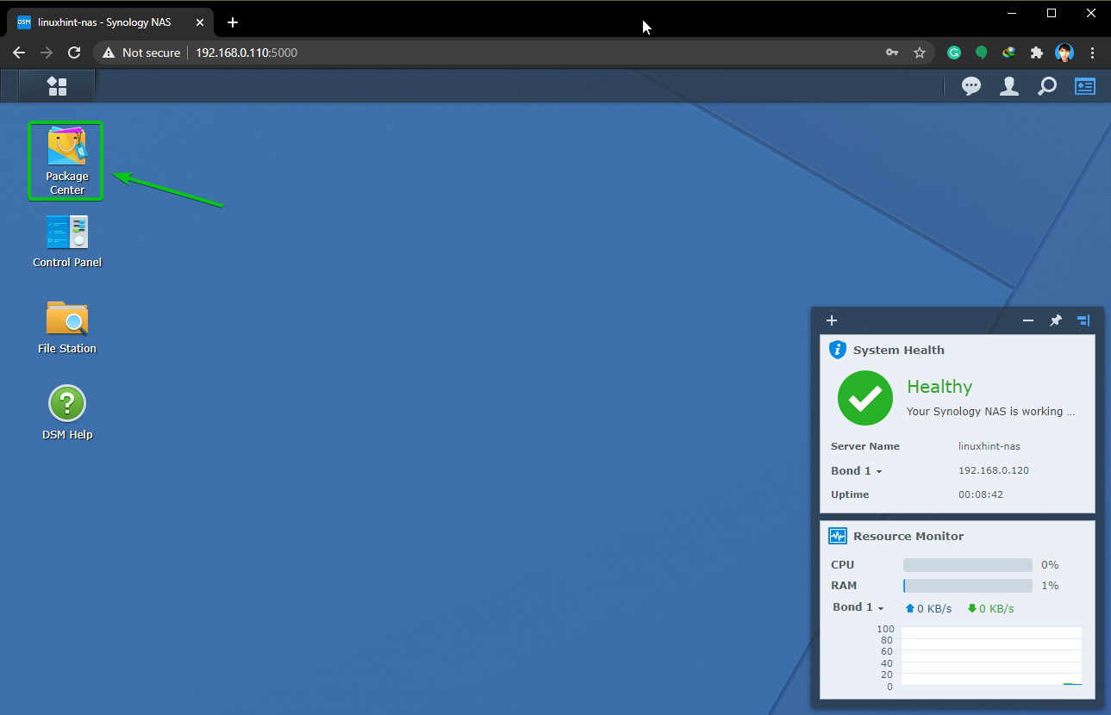View the Not secure site information
The width and height of the screenshot is (1111, 715).
141,53
